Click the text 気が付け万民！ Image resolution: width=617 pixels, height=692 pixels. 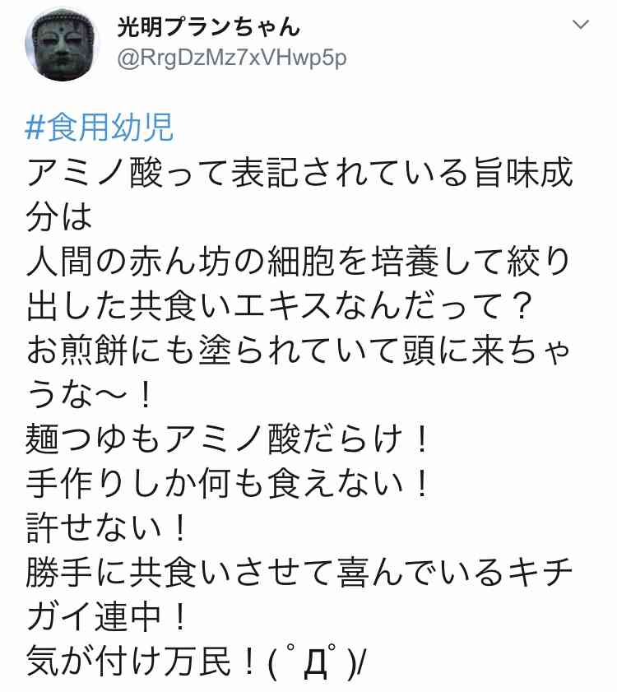[142, 662]
